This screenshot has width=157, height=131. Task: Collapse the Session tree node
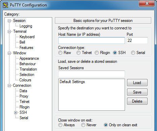pos(9,21)
